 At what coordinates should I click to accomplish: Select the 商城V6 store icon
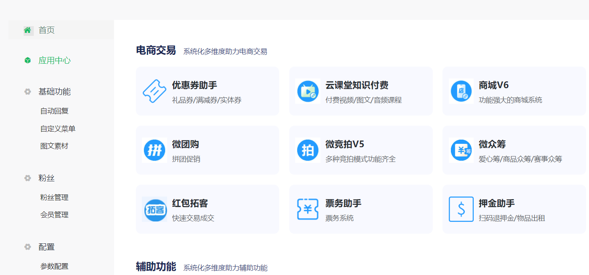tap(461, 91)
